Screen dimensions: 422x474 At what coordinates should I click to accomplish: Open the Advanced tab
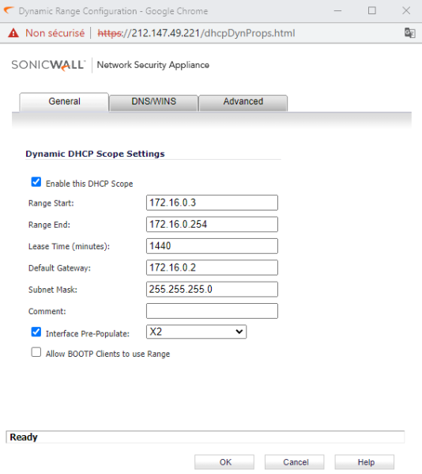coord(243,102)
